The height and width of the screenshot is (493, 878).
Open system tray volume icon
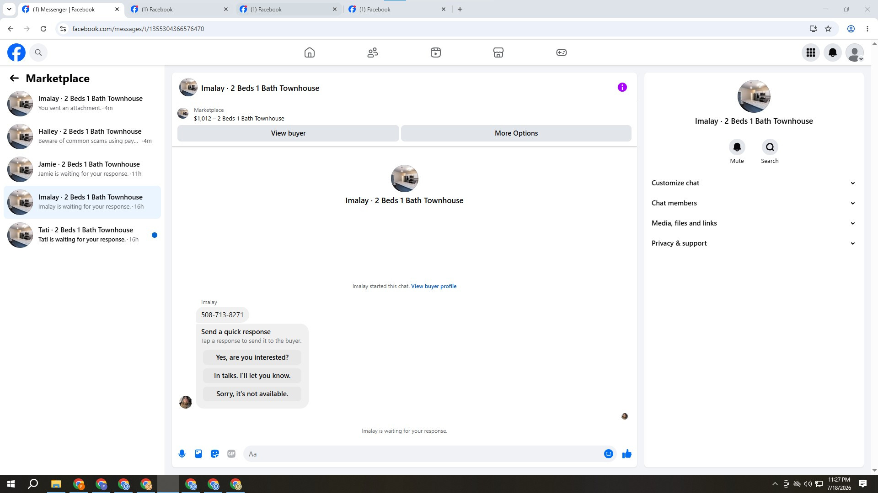click(808, 484)
